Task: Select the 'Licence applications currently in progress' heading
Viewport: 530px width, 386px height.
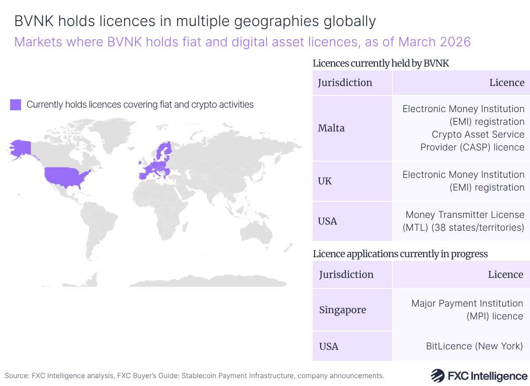Action: [400, 254]
